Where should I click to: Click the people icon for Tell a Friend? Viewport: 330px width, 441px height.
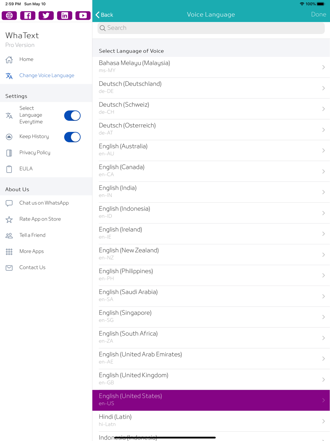click(9, 236)
